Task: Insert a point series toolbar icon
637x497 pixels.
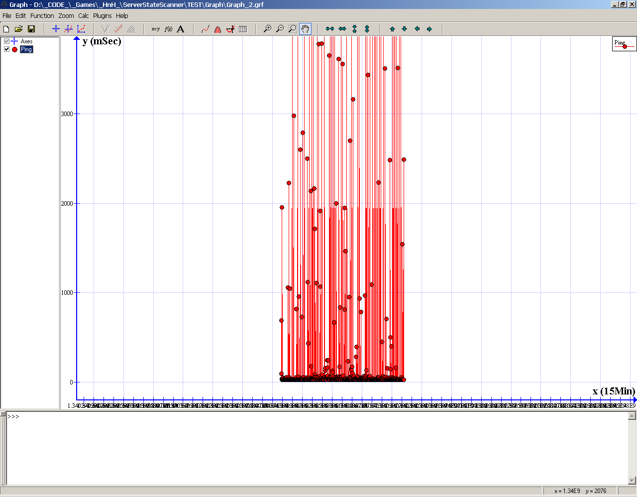Action: coord(81,29)
